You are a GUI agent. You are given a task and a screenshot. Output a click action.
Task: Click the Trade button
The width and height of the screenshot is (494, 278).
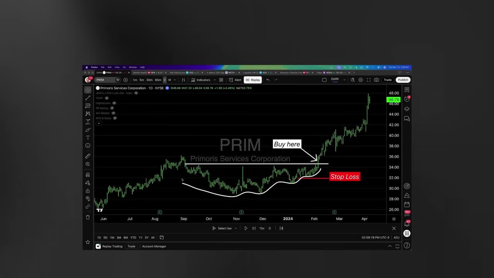pos(387,80)
